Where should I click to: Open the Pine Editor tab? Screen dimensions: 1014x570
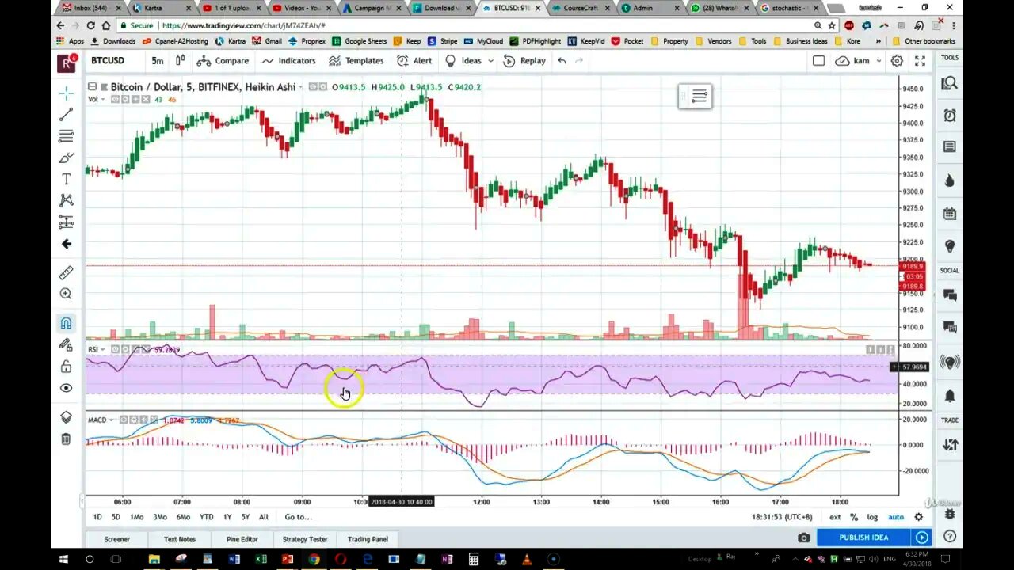coord(242,539)
